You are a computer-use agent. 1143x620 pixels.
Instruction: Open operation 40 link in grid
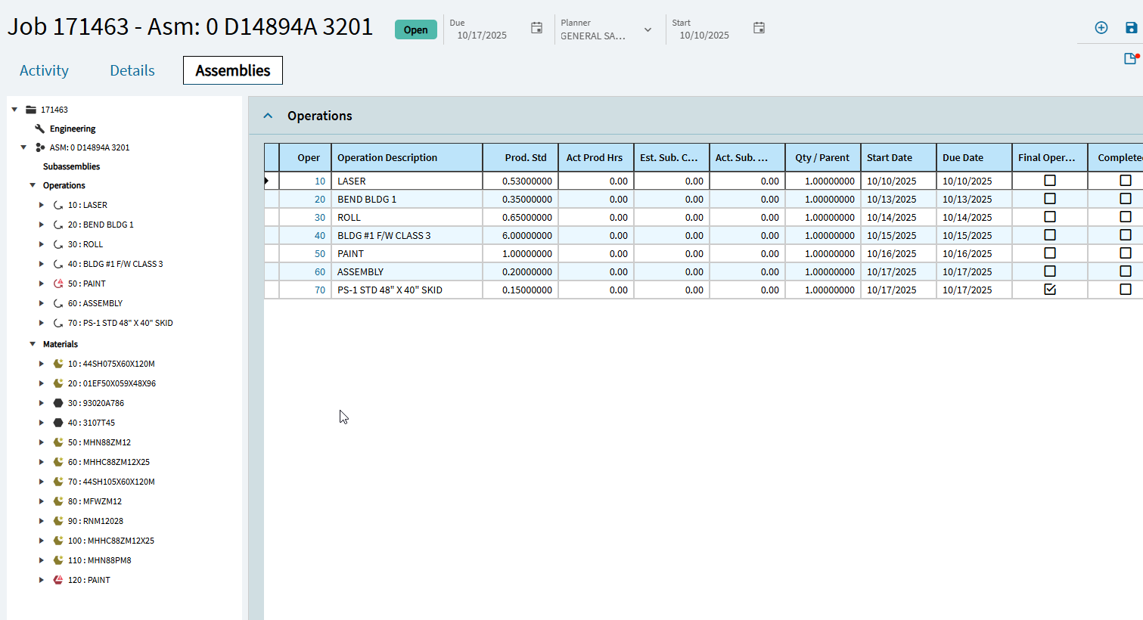[x=320, y=235]
